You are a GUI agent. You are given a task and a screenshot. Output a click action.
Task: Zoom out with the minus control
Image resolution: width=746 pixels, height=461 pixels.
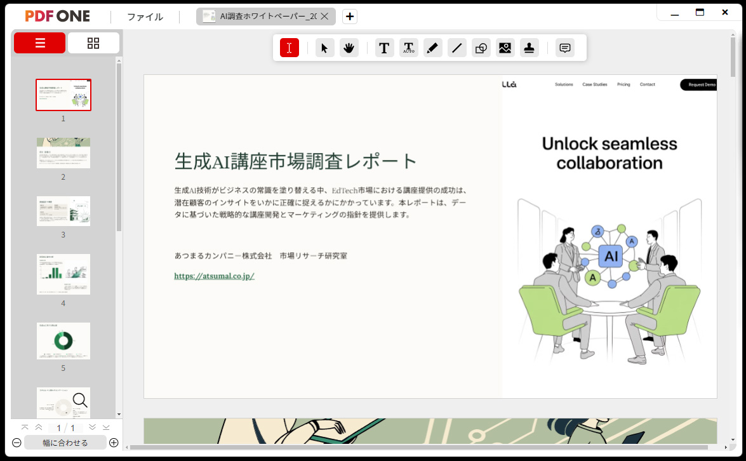coord(15,443)
